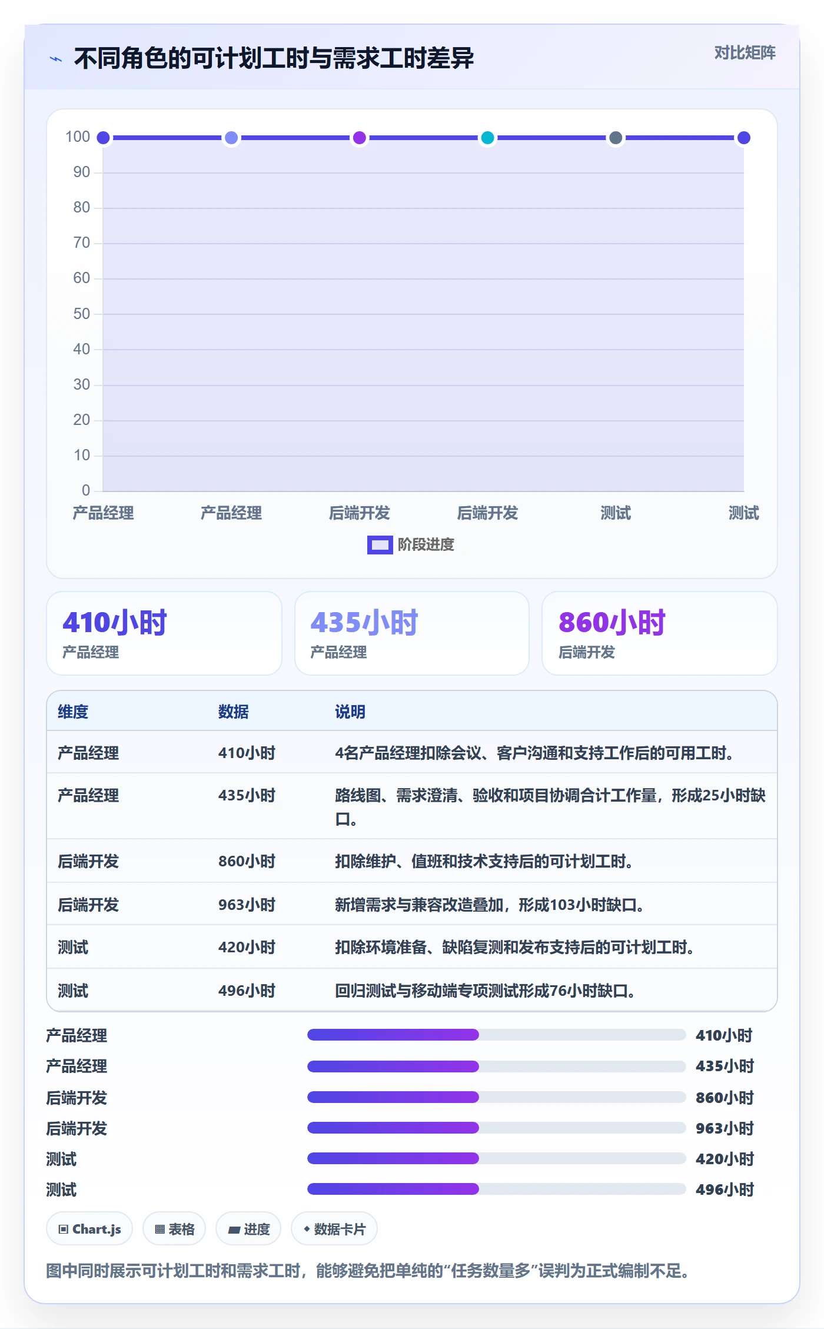Select the table cell 963小时
824x1329 pixels.
247,905
